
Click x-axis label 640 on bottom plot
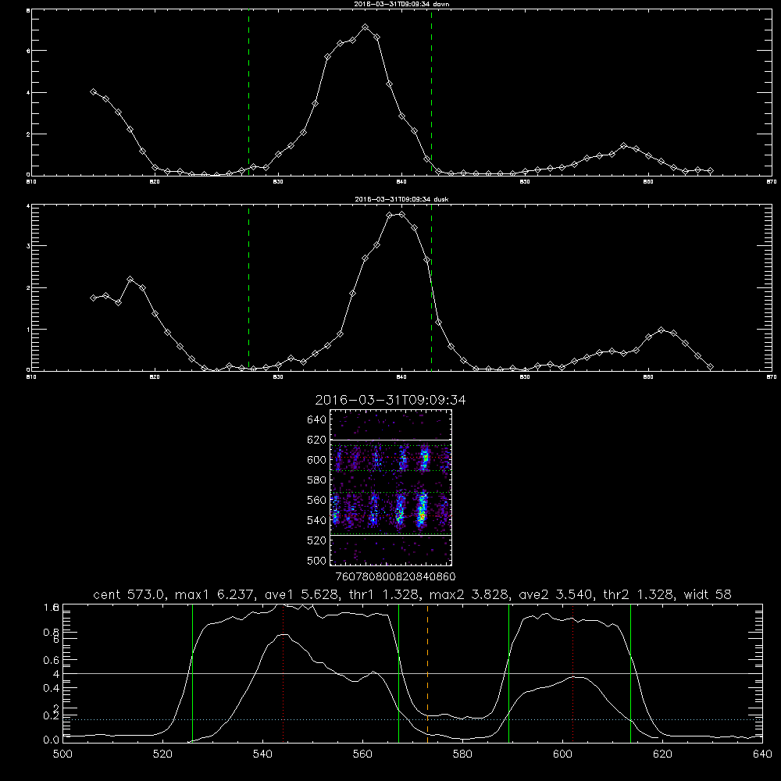(x=762, y=754)
